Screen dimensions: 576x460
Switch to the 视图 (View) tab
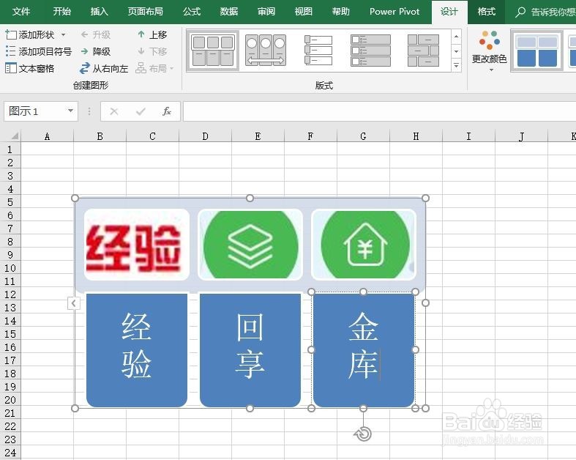(x=304, y=12)
